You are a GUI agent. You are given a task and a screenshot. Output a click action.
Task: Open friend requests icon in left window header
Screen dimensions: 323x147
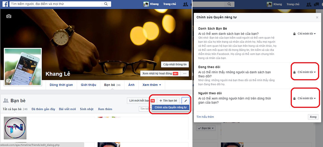coord(186,4)
